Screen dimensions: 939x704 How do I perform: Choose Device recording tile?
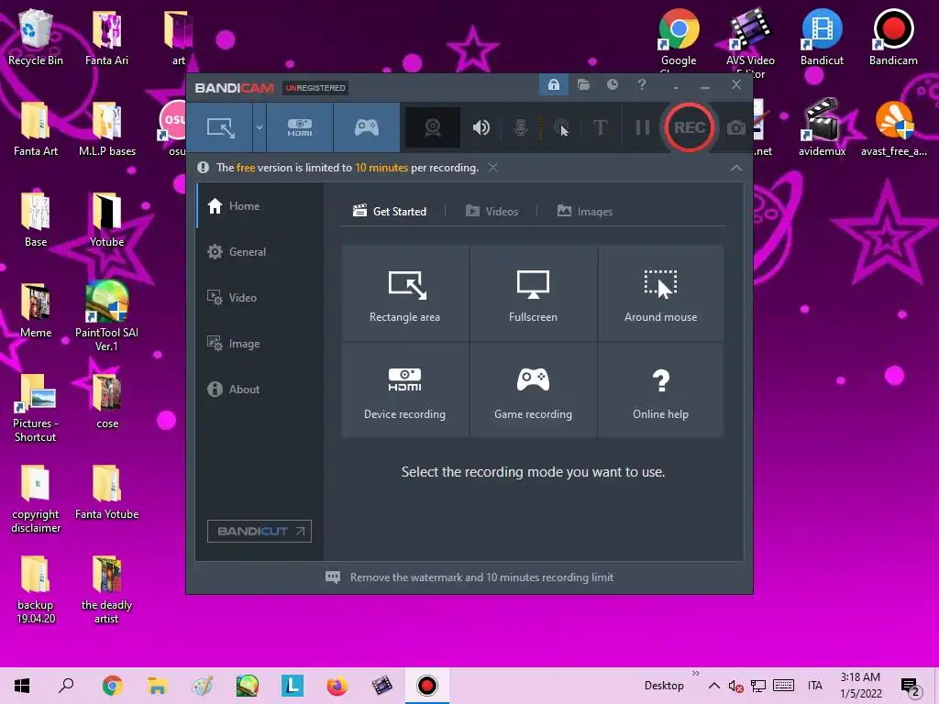pyautogui.click(x=404, y=390)
